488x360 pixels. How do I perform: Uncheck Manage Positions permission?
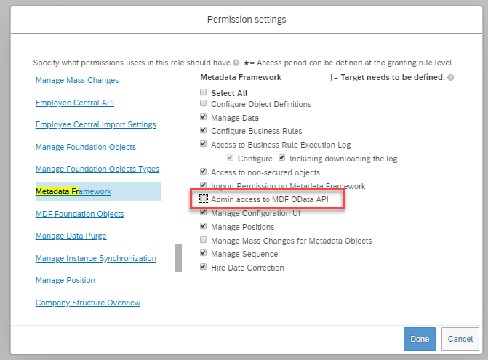[x=203, y=226]
